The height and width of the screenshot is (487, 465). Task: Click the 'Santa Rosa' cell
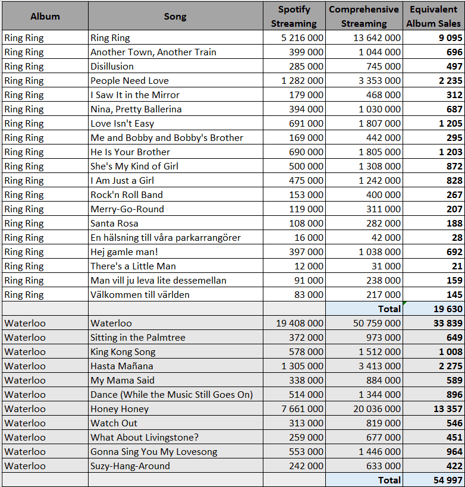coord(175,224)
